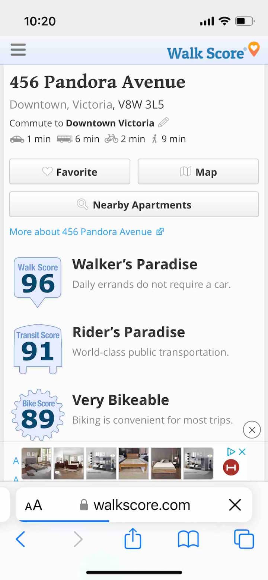Screen dimensions: 268x580
Task: Show all Safari tabs
Action: 244,539
